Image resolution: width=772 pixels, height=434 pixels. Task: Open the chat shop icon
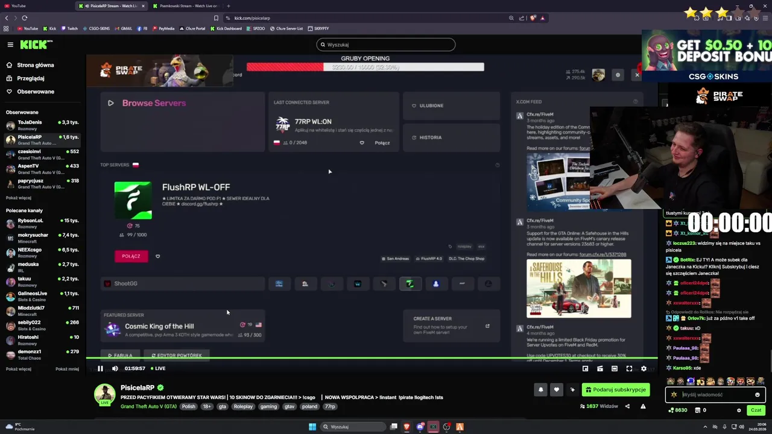tap(697, 410)
